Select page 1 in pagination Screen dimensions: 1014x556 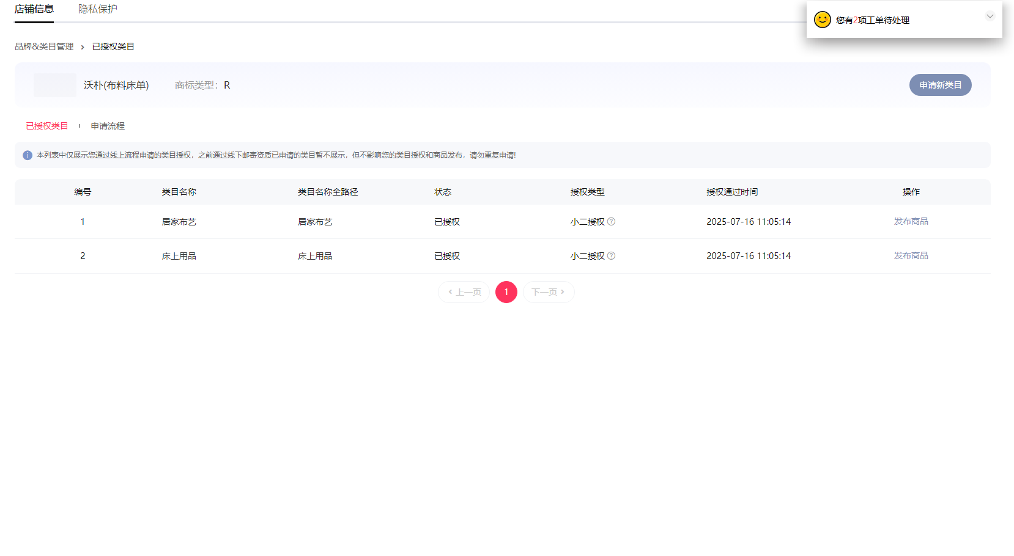(x=506, y=292)
